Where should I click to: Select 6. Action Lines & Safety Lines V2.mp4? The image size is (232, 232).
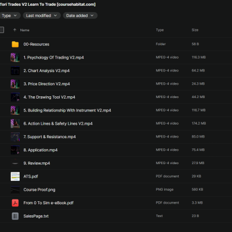58,124
